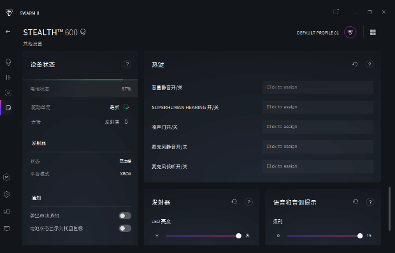Open the hexagon M macro icon in sidebar
The width and height of the screenshot is (395, 253).
tap(7, 177)
